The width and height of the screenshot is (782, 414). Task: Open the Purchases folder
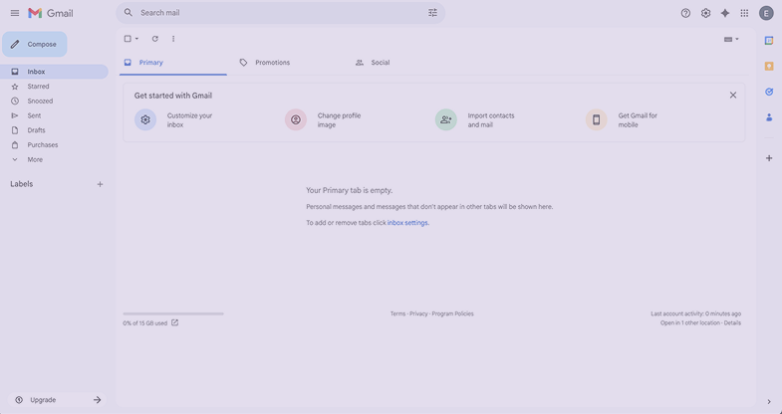point(54,145)
